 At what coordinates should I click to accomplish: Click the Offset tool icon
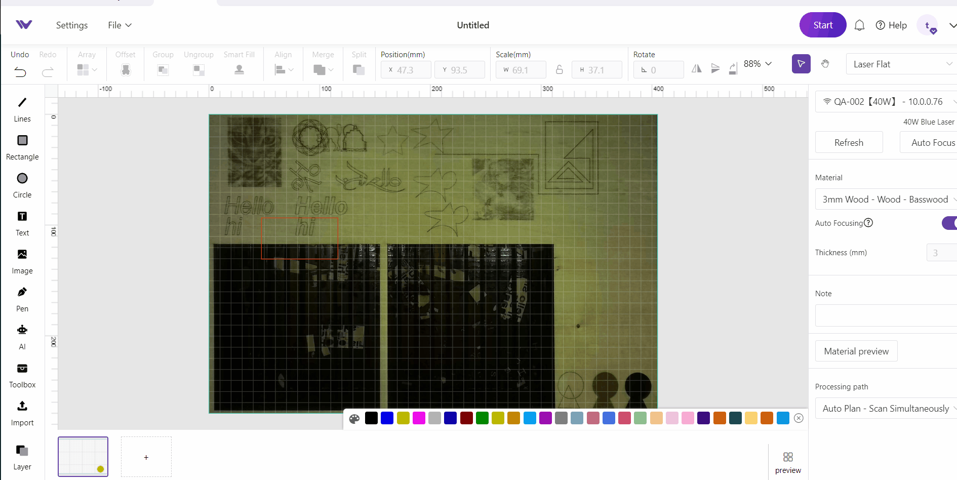[x=126, y=70]
